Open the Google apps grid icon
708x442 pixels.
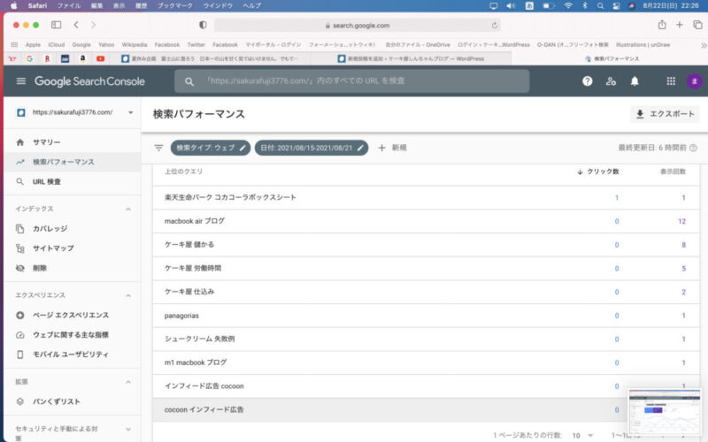click(x=670, y=81)
